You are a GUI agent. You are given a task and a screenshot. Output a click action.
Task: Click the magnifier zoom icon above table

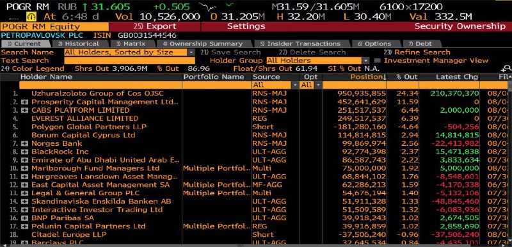(508, 68)
